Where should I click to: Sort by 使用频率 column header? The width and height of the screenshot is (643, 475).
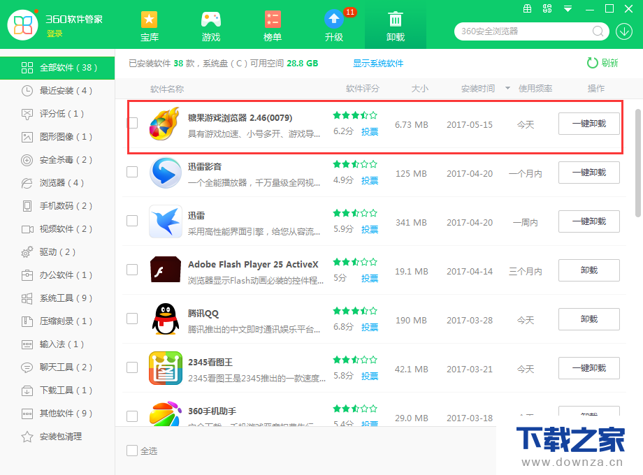point(535,89)
